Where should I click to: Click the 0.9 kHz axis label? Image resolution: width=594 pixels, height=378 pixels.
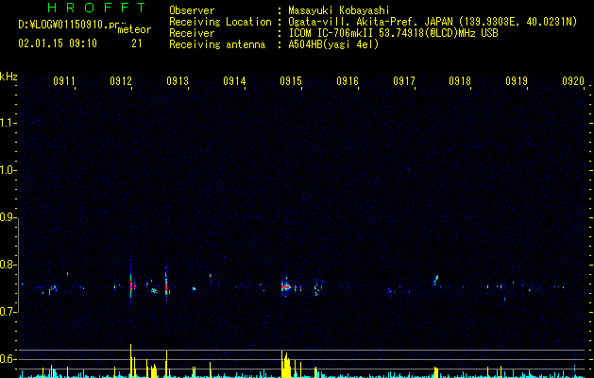8,217
